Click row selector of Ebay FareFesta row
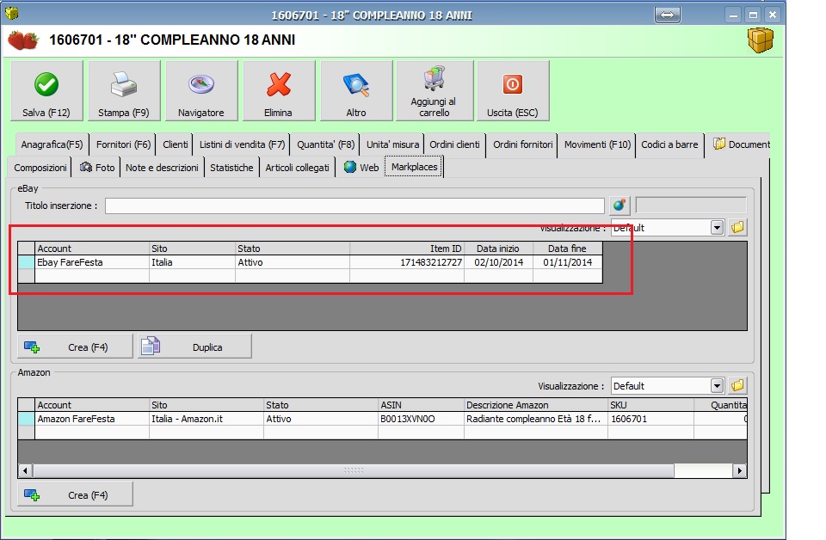 click(27, 262)
